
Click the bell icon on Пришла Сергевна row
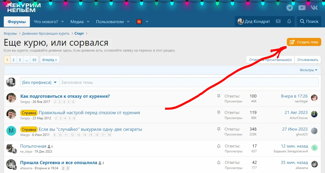coord(219,163)
